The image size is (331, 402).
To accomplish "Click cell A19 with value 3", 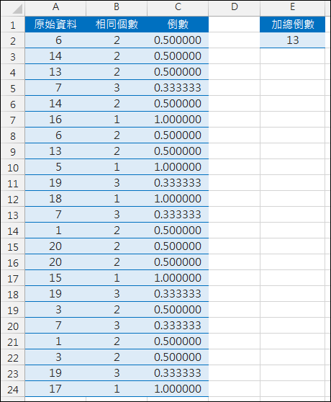I will pyautogui.click(x=55, y=310).
